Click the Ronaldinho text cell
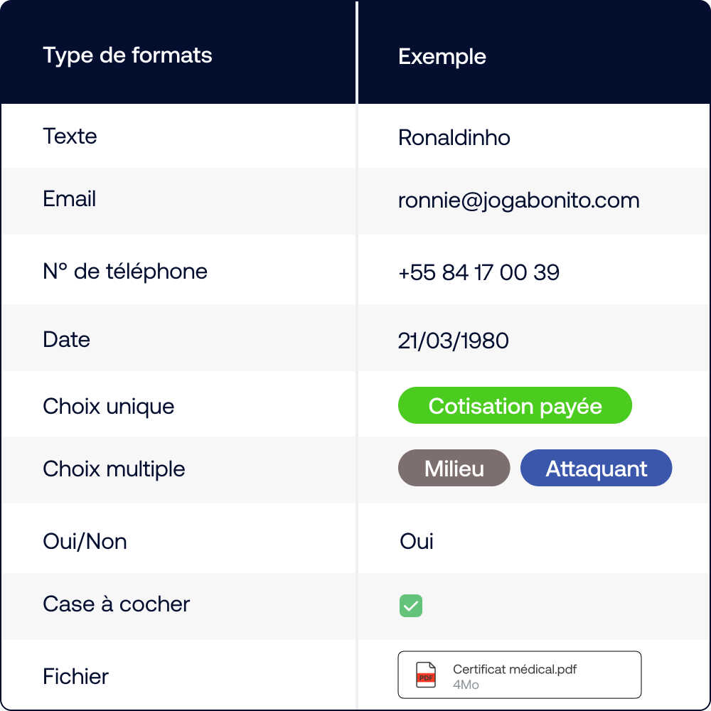 click(x=454, y=137)
